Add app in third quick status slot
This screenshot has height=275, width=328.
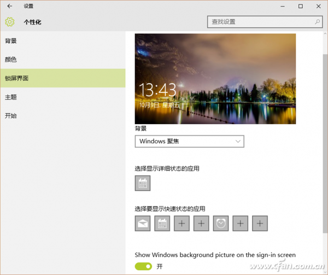click(182, 224)
